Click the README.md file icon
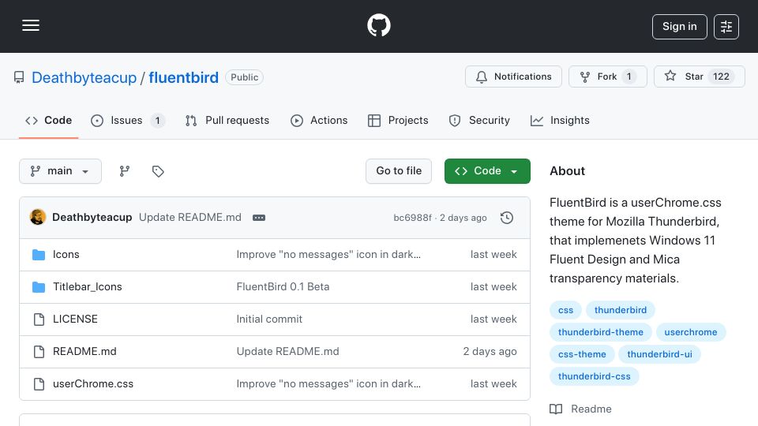This screenshot has height=426, width=758. click(x=39, y=352)
